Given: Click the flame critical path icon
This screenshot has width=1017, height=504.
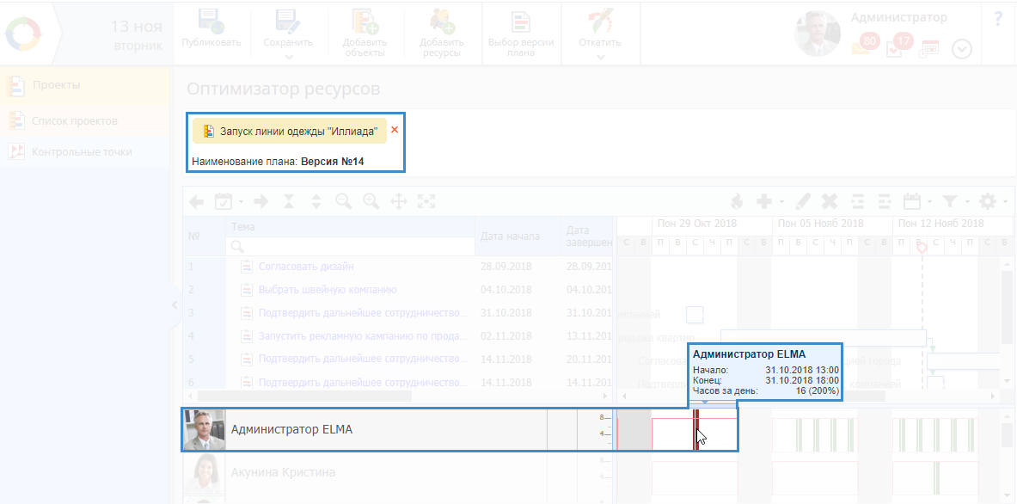Looking at the screenshot, I should point(737,201).
